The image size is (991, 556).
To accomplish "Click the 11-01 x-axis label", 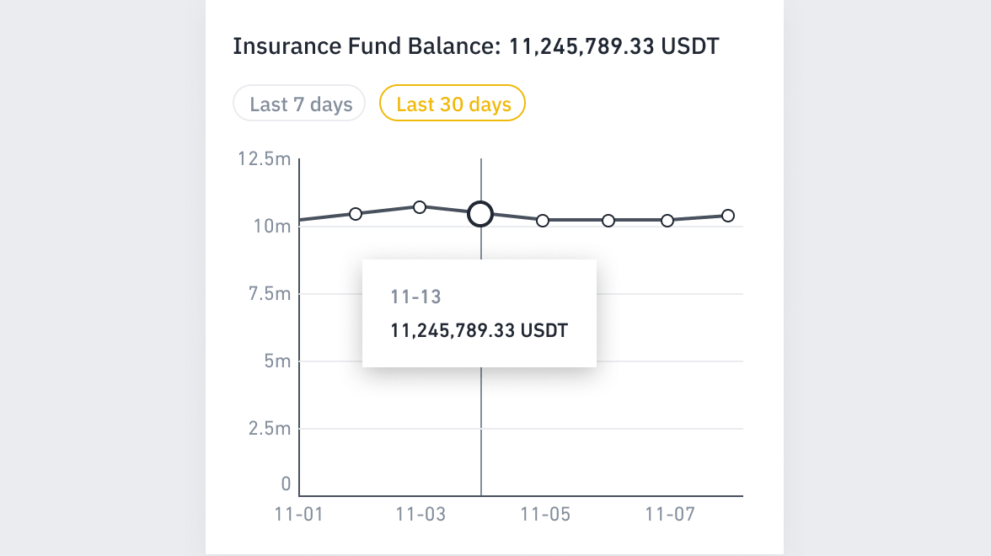I will point(299,514).
